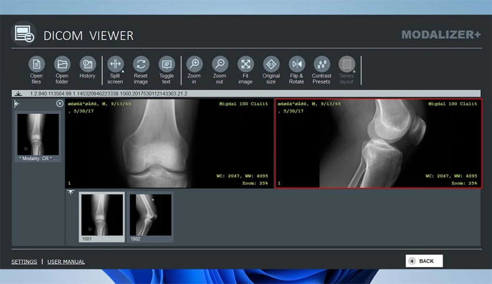This screenshot has height=284, width=492.
Task: Show image at Original size
Action: click(x=271, y=64)
